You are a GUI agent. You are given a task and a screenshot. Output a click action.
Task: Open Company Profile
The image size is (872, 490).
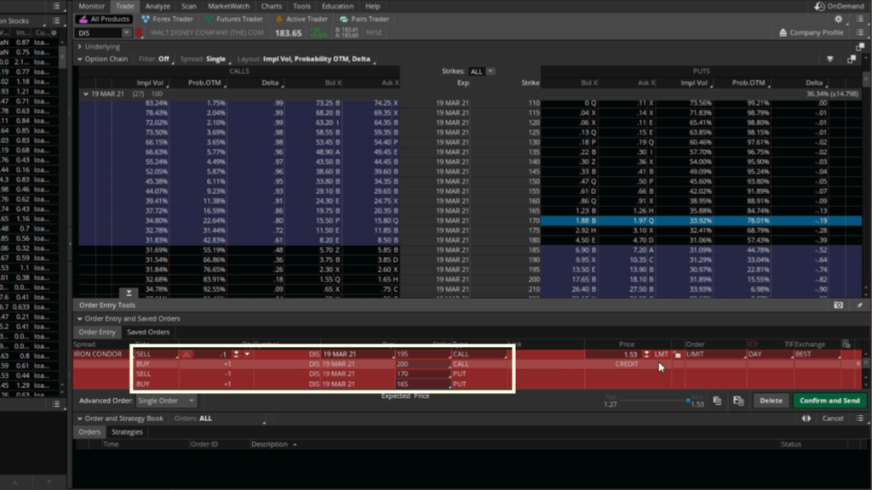click(812, 33)
